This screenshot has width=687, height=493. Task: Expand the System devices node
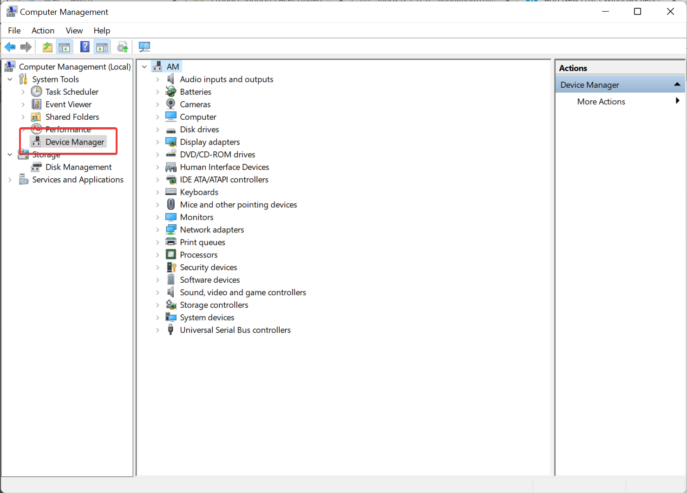pyautogui.click(x=157, y=318)
